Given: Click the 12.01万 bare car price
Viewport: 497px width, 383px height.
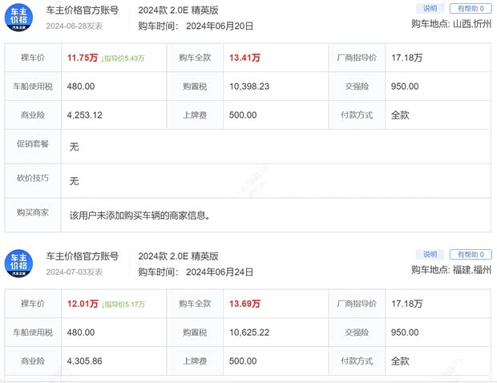Looking at the screenshot, I should [x=83, y=304].
